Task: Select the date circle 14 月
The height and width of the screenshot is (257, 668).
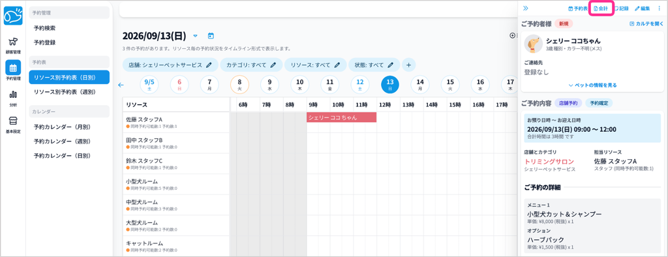Action: (420, 84)
